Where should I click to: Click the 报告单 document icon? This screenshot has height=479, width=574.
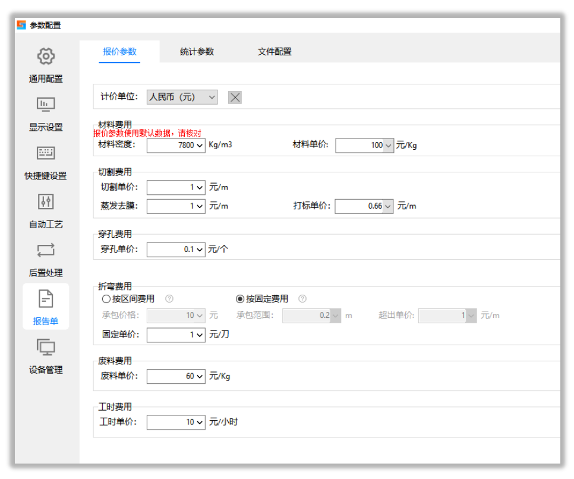click(x=46, y=298)
